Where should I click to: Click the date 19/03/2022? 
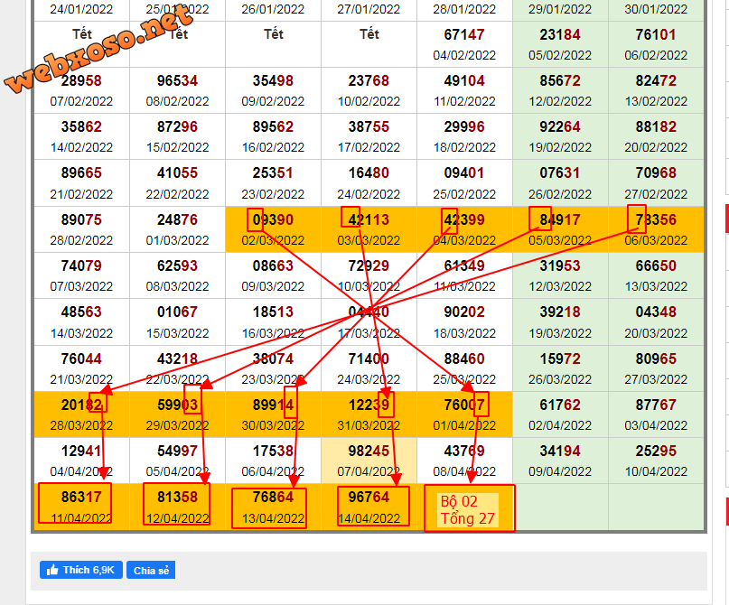coord(560,333)
